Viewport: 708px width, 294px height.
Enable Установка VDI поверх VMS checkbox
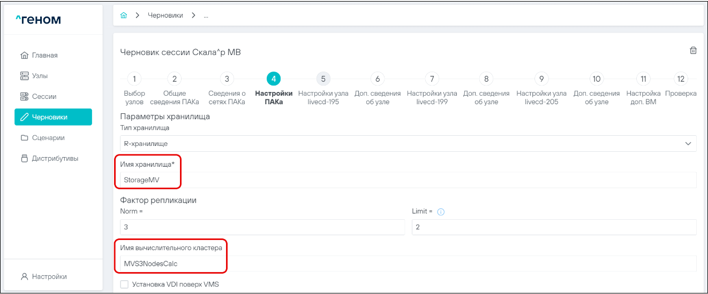[124, 284]
